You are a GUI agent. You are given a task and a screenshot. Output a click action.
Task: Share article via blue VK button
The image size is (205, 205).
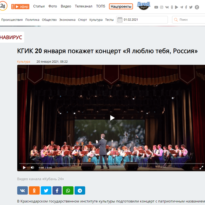23,190
